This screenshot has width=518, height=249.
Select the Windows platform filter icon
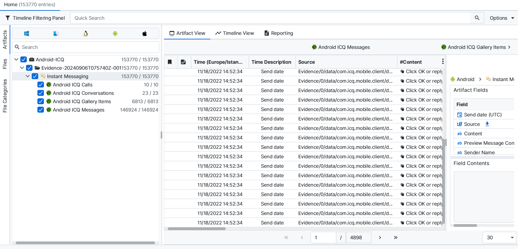coord(27,33)
